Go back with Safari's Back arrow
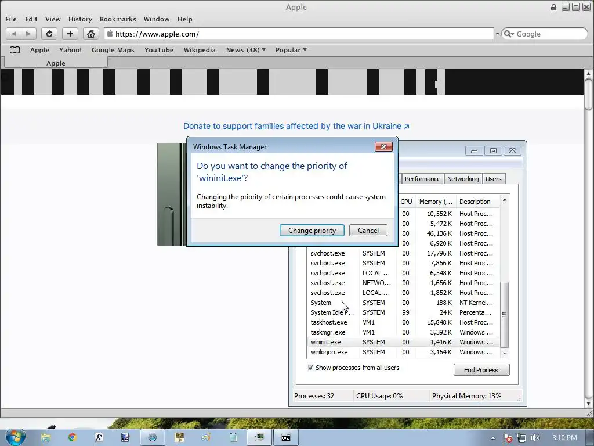This screenshot has height=446, width=594. [14, 34]
